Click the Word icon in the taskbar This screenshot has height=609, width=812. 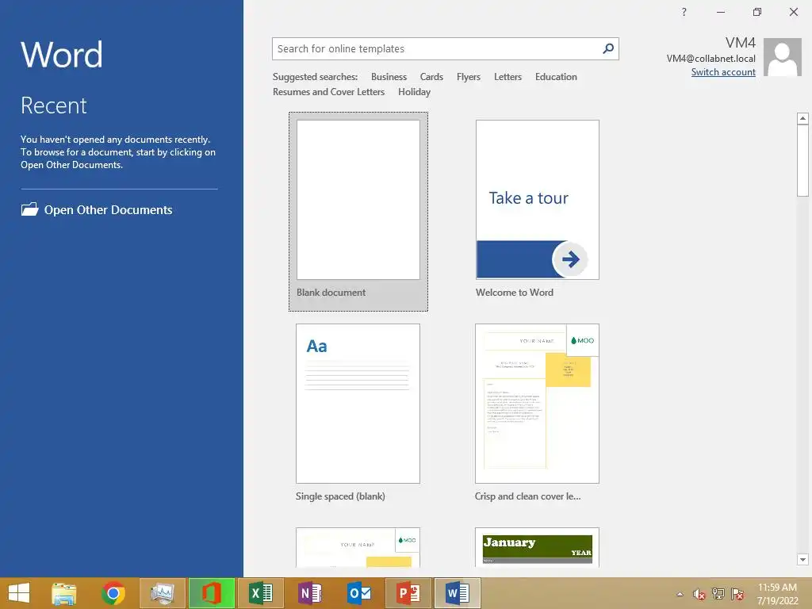point(458,593)
